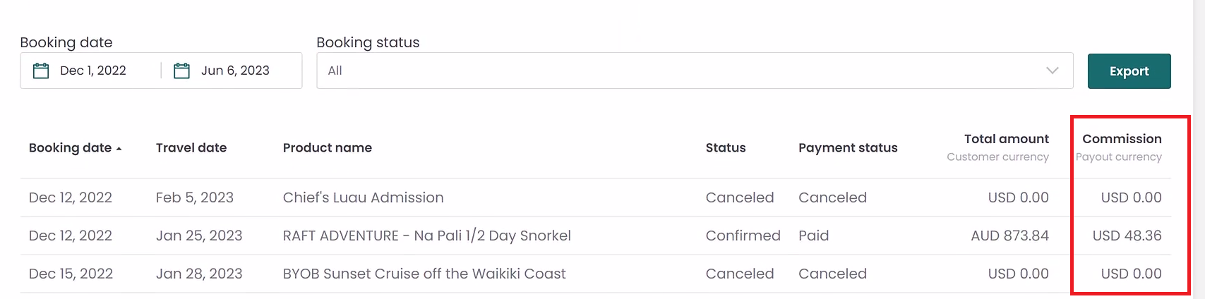Click the Payment status column header
The image size is (1205, 299).
[x=848, y=148]
